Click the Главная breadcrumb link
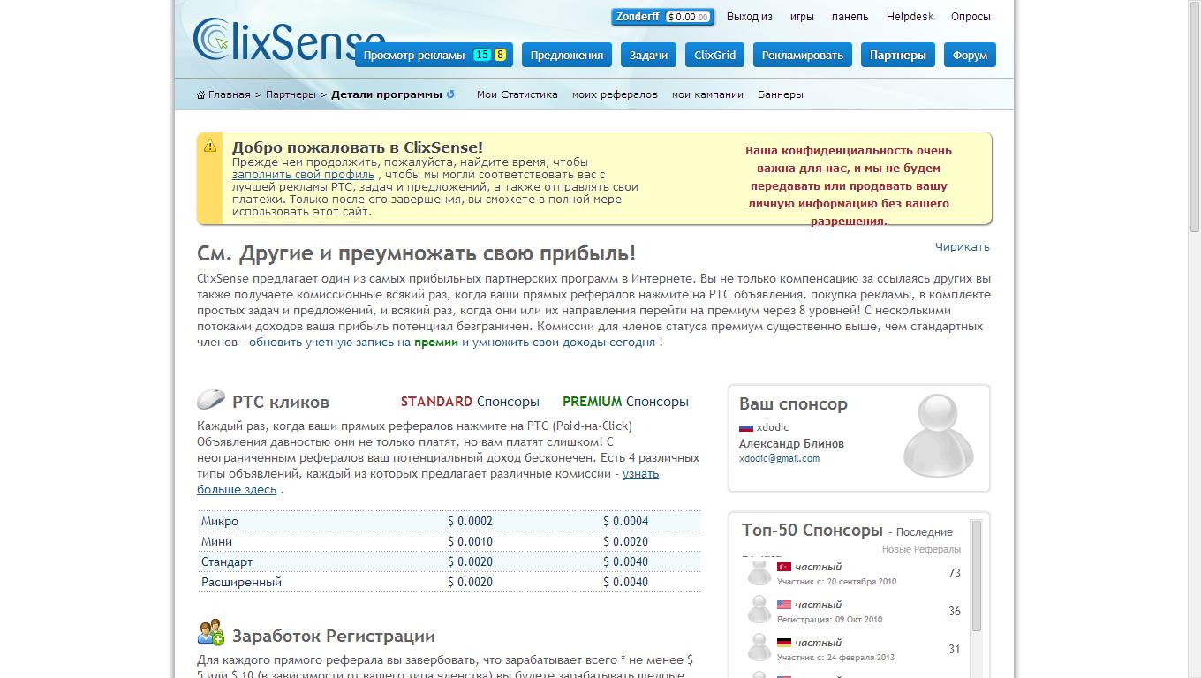This screenshot has height=678, width=1201. (230, 94)
